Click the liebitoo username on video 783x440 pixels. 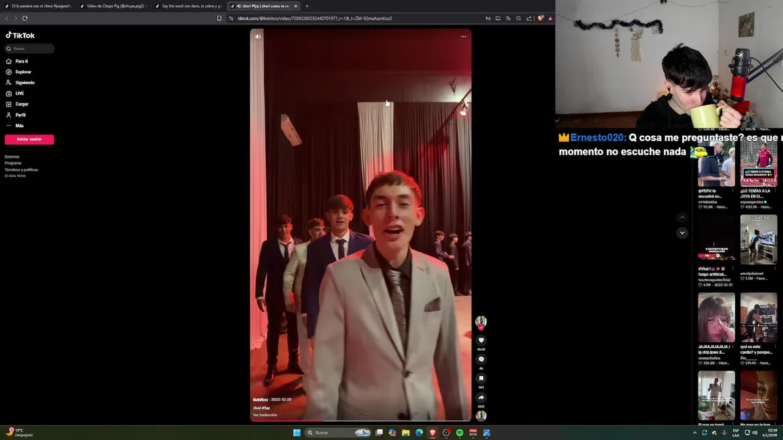click(x=261, y=400)
